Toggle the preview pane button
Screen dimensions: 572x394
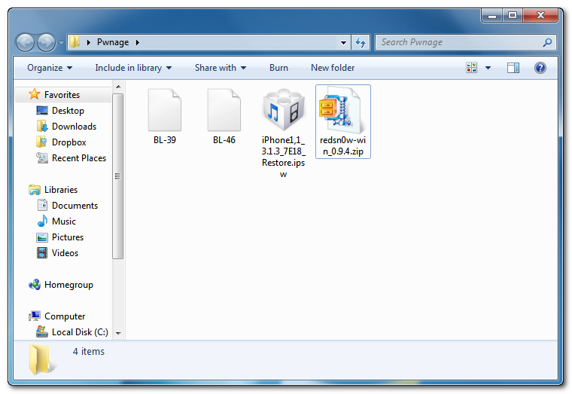pyautogui.click(x=513, y=68)
